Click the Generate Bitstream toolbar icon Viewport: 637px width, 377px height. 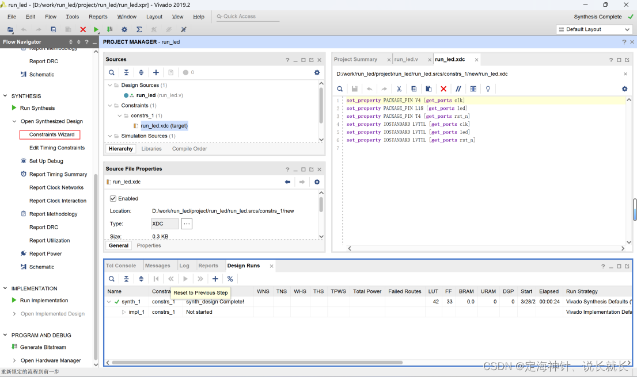pyautogui.click(x=109, y=29)
